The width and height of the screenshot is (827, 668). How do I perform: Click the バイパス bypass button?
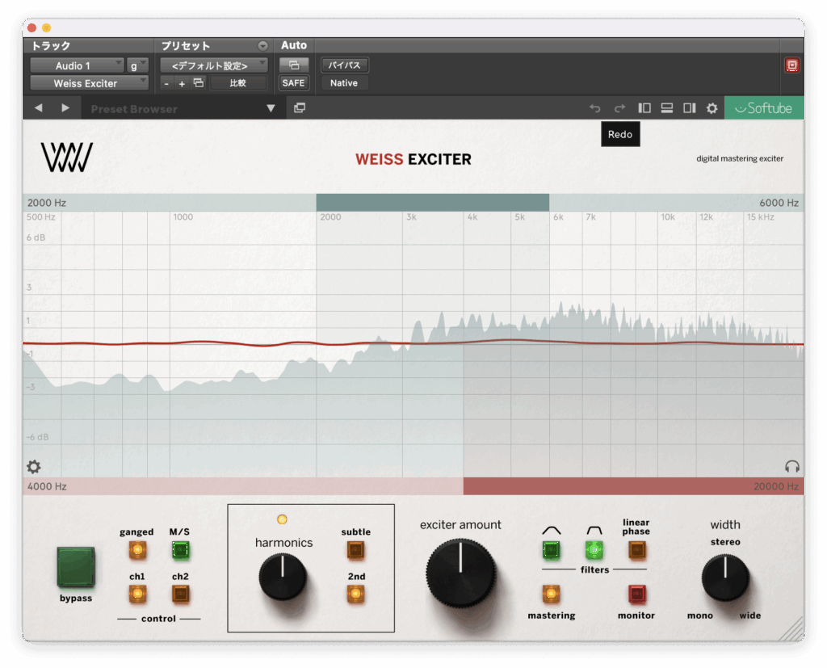(x=344, y=65)
